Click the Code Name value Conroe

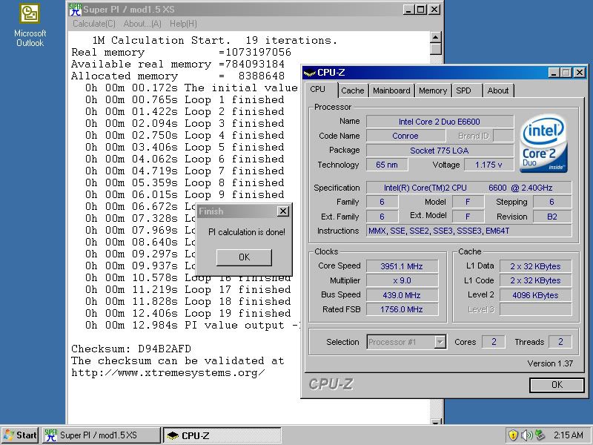(405, 136)
